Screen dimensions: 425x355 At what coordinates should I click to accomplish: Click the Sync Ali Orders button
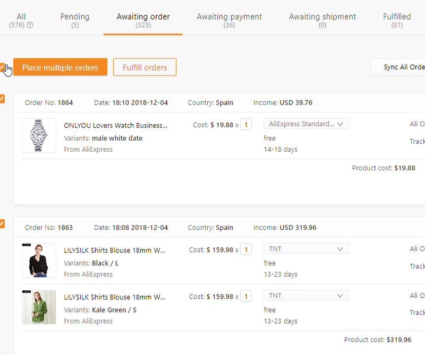click(401, 67)
